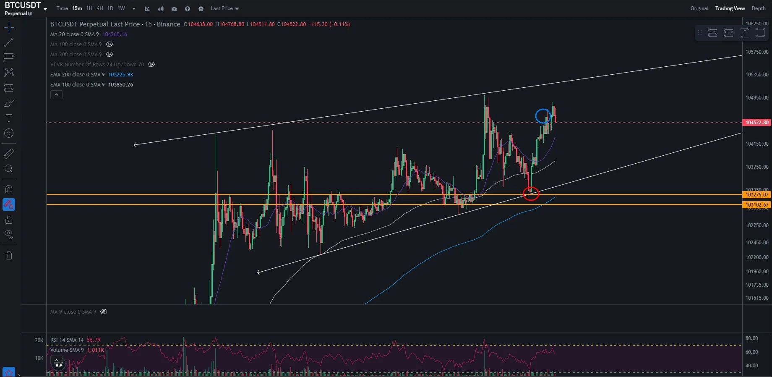The width and height of the screenshot is (772, 377).
Task: Click the favorites star icon at bottom left
Action: pos(9,372)
